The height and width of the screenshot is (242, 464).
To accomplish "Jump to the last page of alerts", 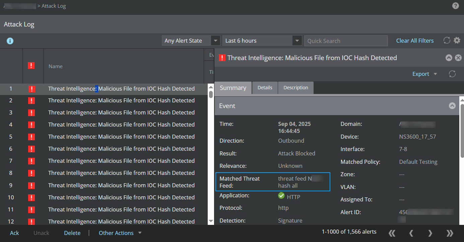I will (450, 233).
